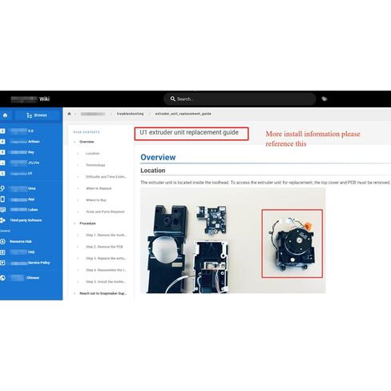Click the home icon in the breadcrumb
The width and height of the screenshot is (391, 391).
[x=69, y=114]
